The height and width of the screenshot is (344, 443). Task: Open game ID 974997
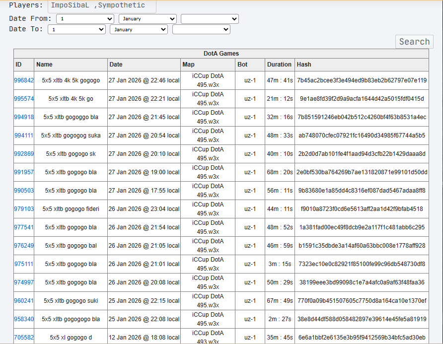[x=24, y=282]
